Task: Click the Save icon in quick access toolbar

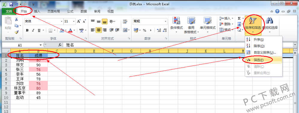Action: point(11,4)
